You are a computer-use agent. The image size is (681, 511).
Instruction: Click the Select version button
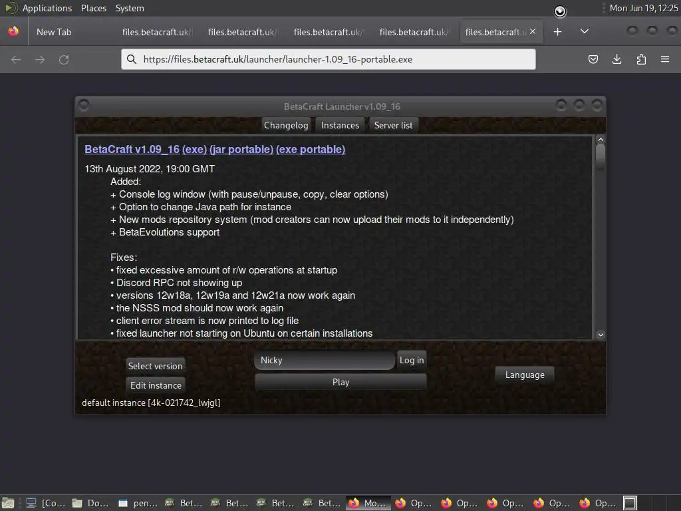pyautogui.click(x=156, y=366)
